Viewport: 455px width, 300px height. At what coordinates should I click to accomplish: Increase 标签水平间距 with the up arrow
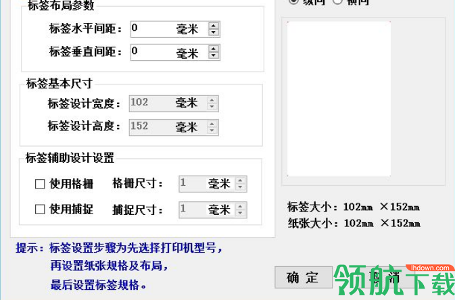point(214,26)
